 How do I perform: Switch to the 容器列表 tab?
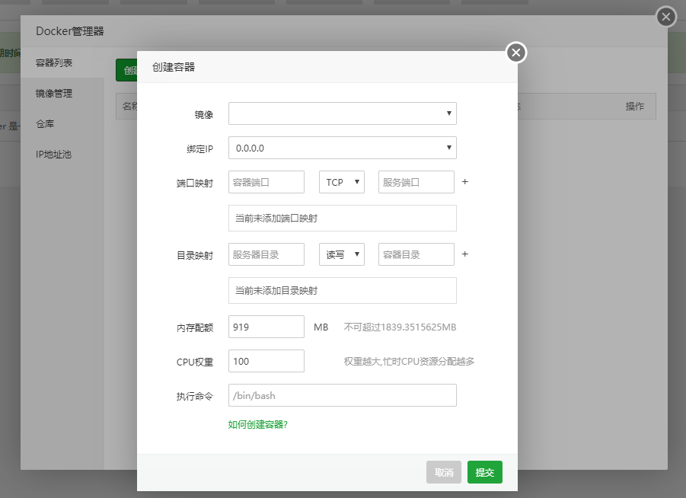pos(55,62)
